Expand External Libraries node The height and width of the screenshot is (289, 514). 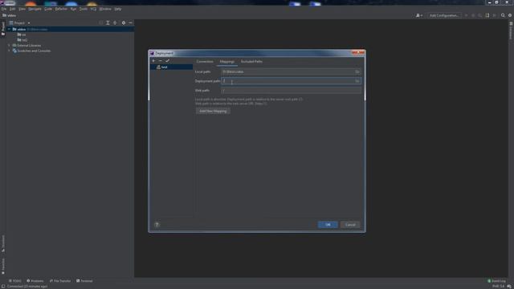(x=9, y=46)
